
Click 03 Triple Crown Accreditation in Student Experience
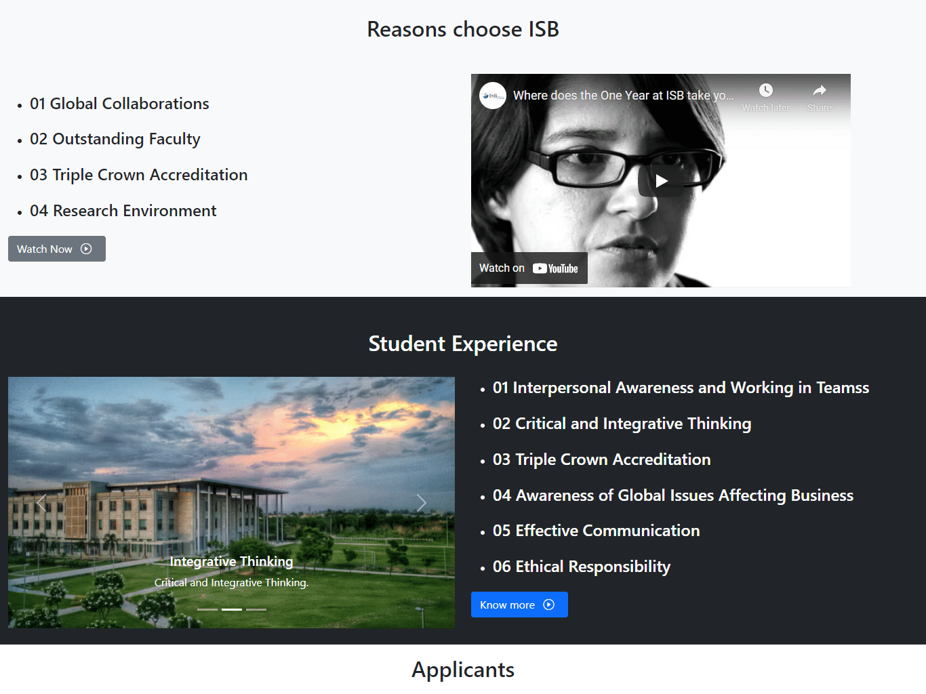[x=601, y=460]
